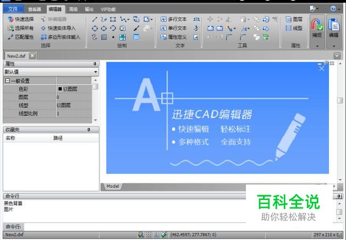Screen dimensions: 346x240
Task: Select the Circle drawing tool
Action: pyautogui.click(x=95, y=28)
